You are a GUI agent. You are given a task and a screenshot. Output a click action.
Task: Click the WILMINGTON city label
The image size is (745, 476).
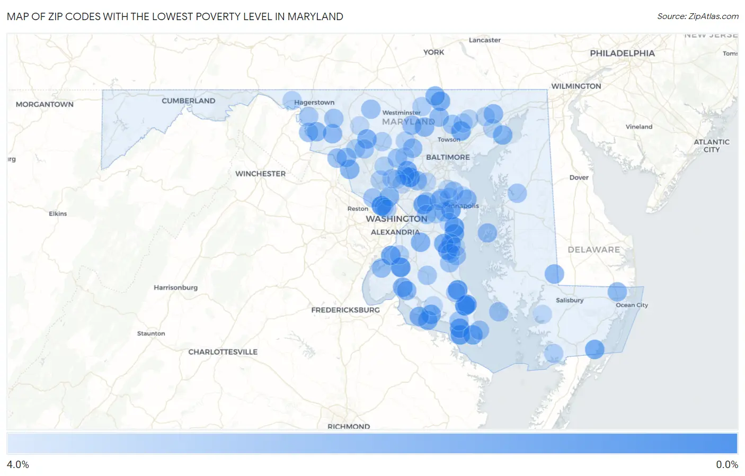tap(576, 86)
